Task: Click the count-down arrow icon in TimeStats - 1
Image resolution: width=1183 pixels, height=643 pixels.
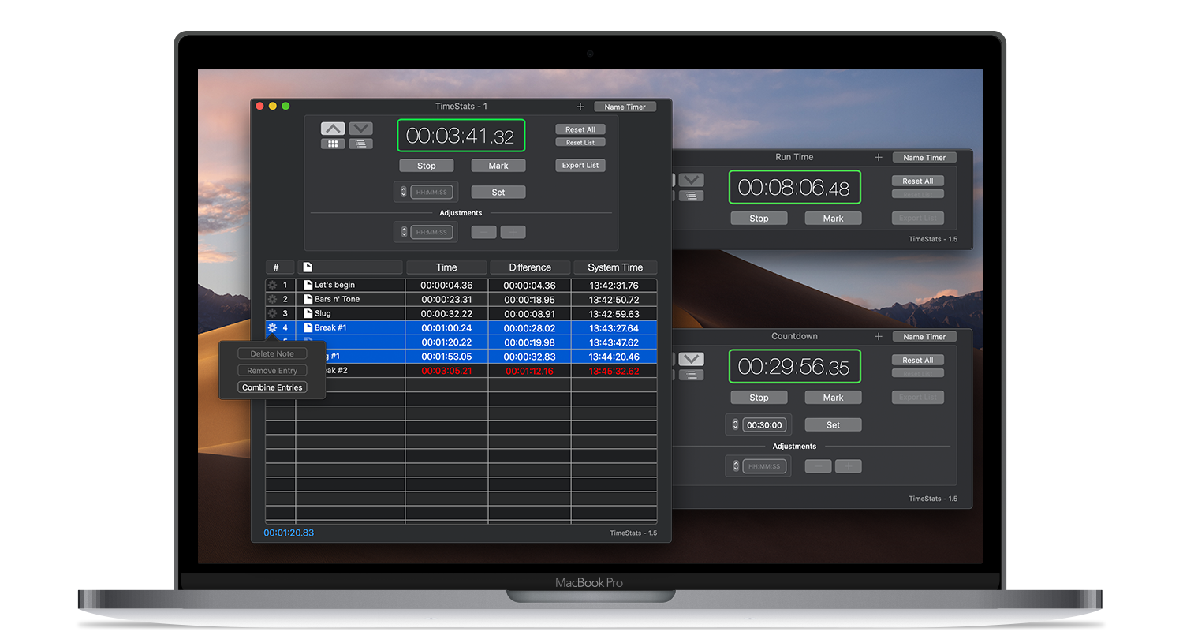Action: (x=360, y=129)
